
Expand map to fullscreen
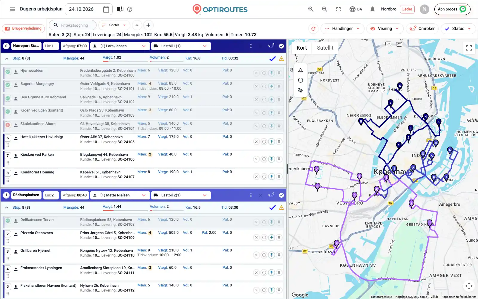click(x=469, y=48)
